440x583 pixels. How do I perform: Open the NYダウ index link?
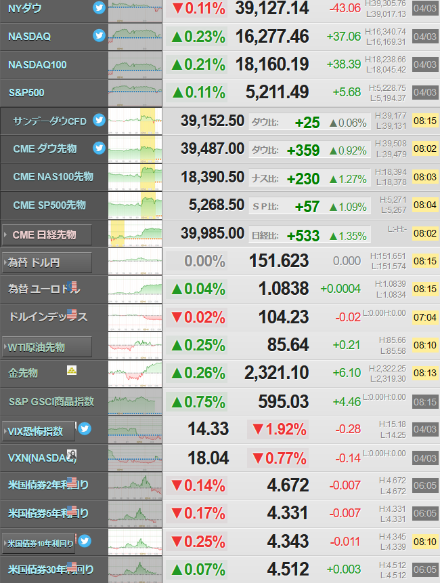[x=25, y=8]
